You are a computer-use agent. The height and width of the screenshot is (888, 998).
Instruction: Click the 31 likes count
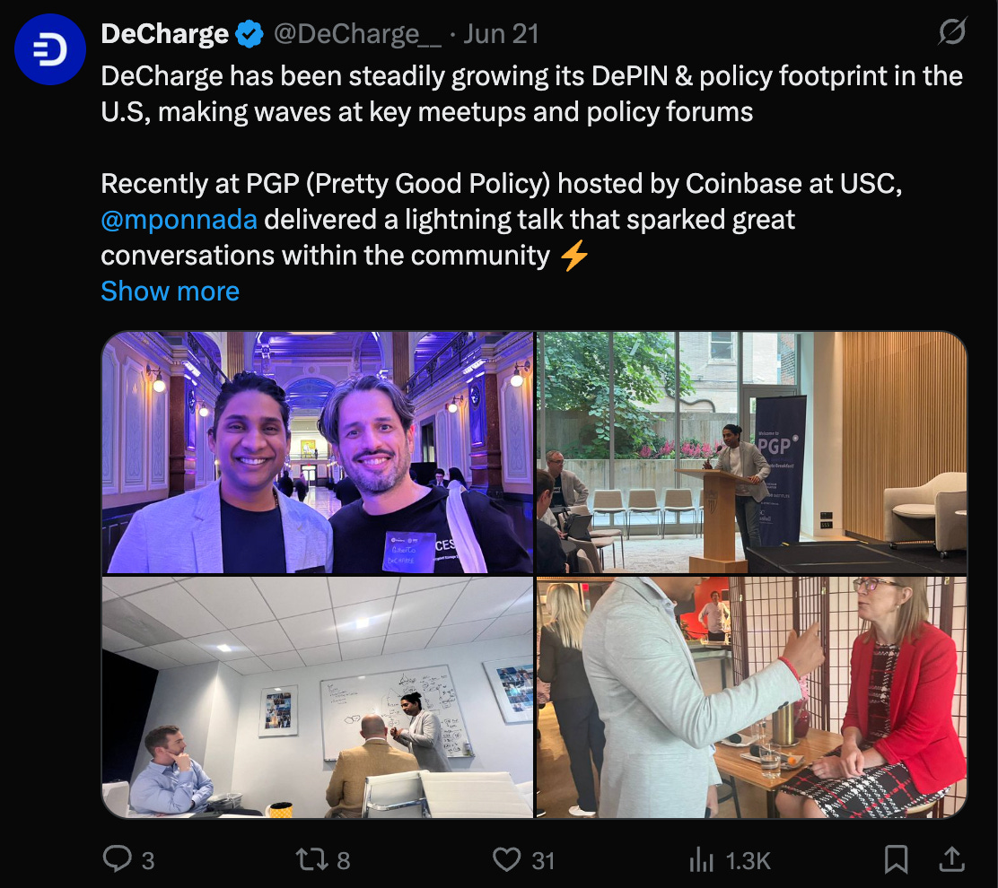click(543, 861)
